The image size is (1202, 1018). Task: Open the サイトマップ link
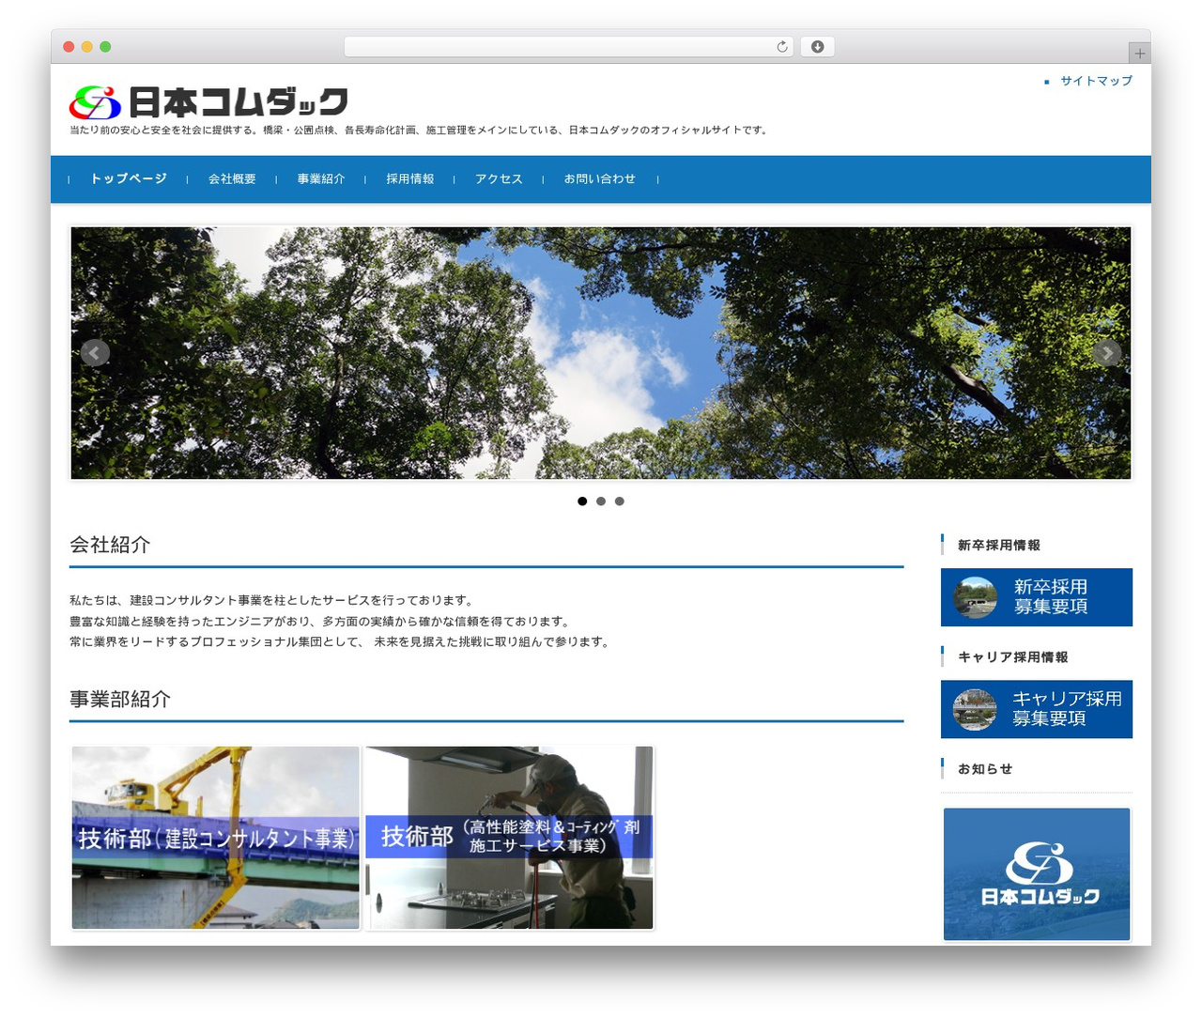point(1097,81)
